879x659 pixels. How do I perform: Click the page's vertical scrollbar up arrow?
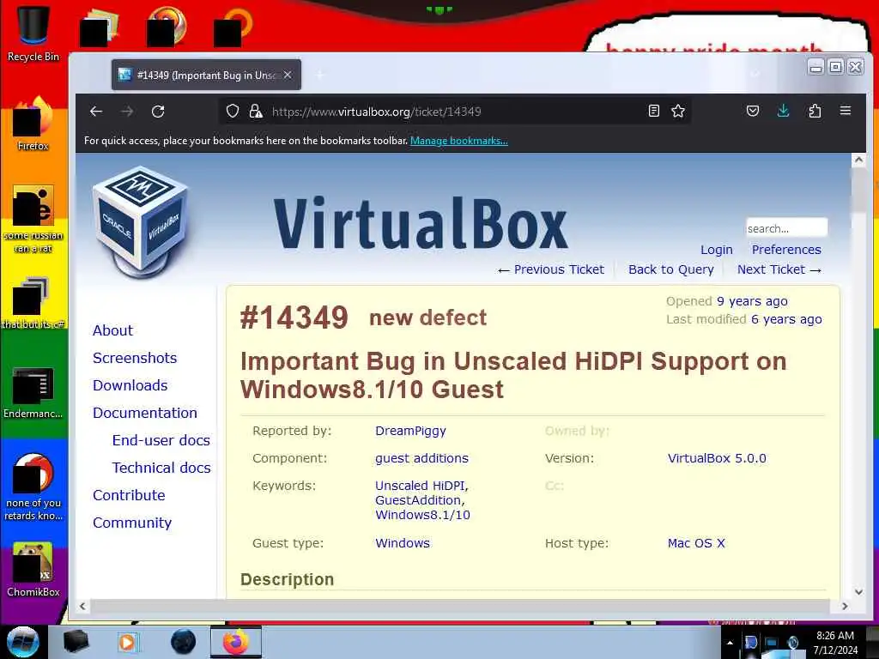[x=858, y=160]
